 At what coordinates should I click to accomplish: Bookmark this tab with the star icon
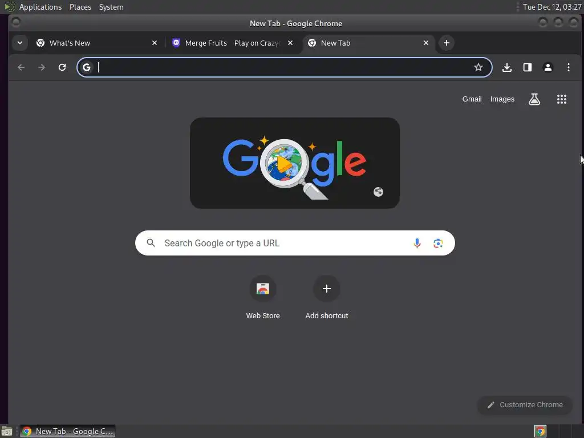click(x=478, y=67)
